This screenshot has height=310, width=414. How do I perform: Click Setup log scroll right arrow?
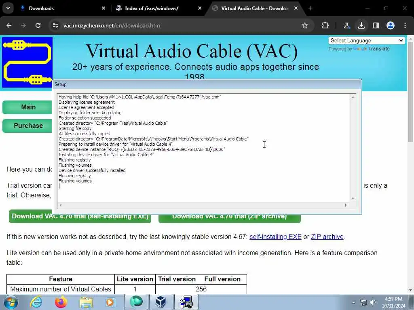[x=346, y=205]
